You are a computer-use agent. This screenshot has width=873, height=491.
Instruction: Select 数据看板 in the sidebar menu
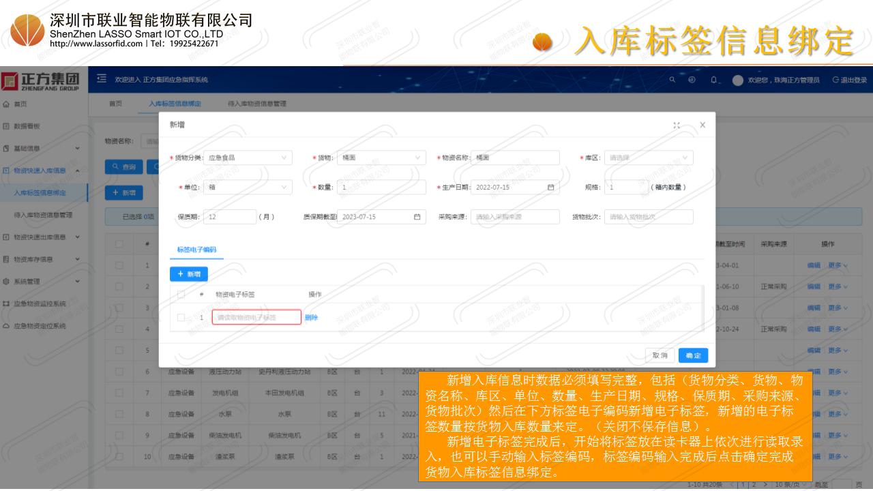pyautogui.click(x=27, y=126)
